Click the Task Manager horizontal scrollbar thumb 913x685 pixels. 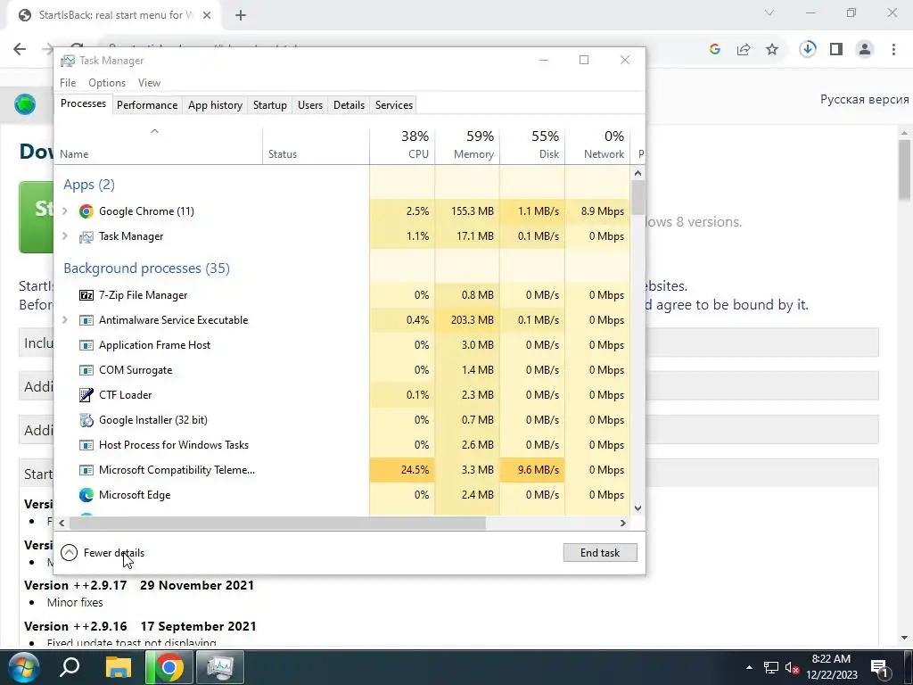tap(277, 523)
